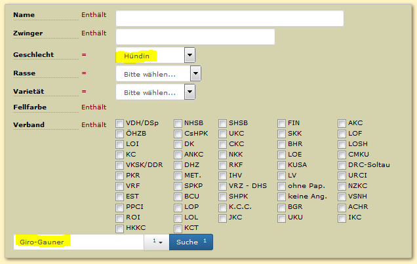This screenshot has height=264, width=417.
Task: Select the K.C.C. checkbox
Action: click(x=223, y=207)
